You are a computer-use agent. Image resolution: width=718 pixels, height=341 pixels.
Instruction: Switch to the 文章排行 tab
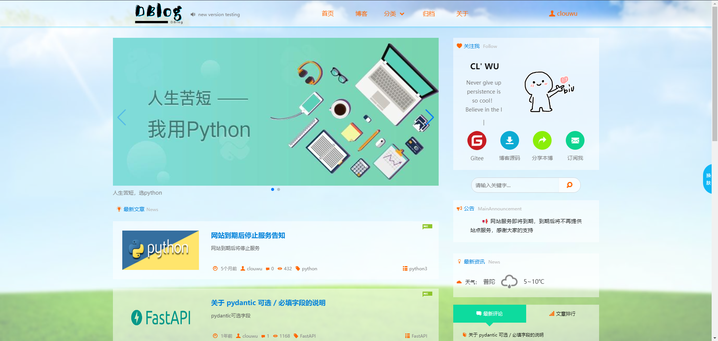[x=562, y=314]
